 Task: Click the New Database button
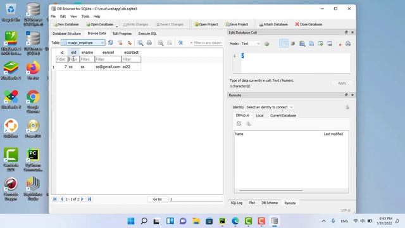[x=66, y=24]
